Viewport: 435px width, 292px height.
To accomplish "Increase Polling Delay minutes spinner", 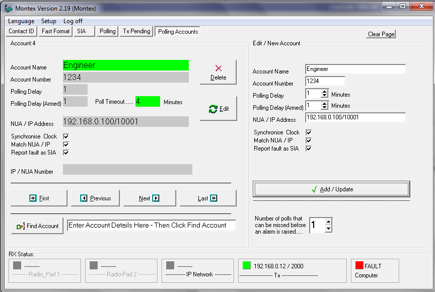I will pos(324,92).
